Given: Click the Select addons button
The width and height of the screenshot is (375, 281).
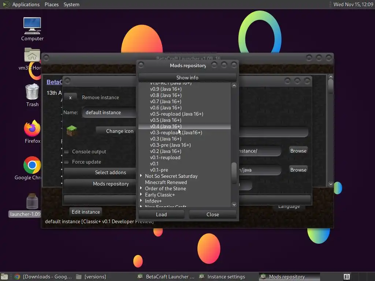Looking at the screenshot, I should coord(100,172).
